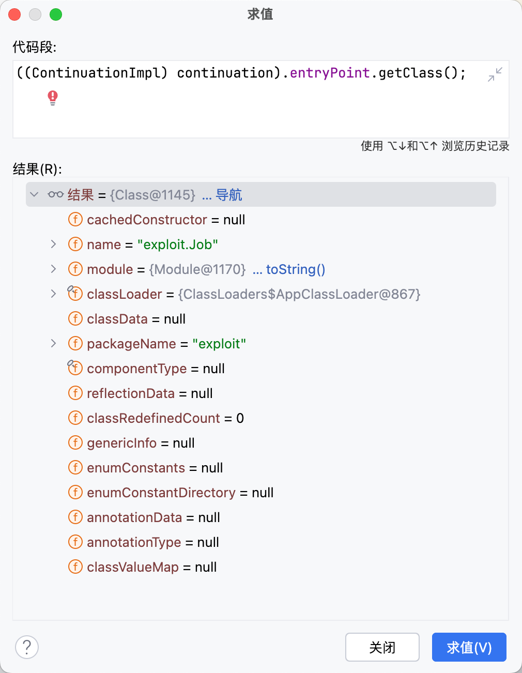Image resolution: width=522 pixels, height=673 pixels.
Task: Click field icon next to classRedefinedCount
Action: pyautogui.click(x=75, y=418)
